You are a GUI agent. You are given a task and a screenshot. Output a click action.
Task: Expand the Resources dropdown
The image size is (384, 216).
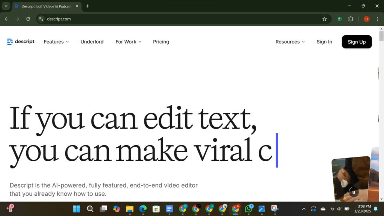290,42
